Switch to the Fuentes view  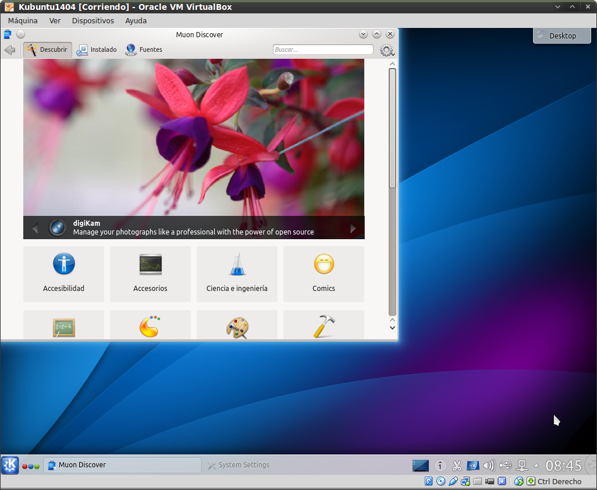point(144,50)
